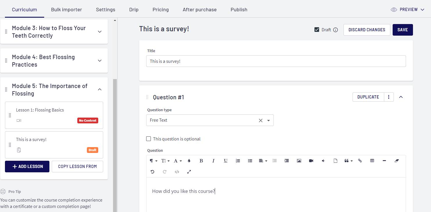Open the paragraph format dropdown
This screenshot has height=212, width=431.
[x=153, y=161]
